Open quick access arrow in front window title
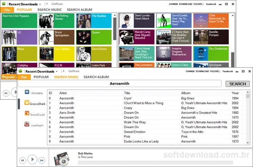 [63, 71]
